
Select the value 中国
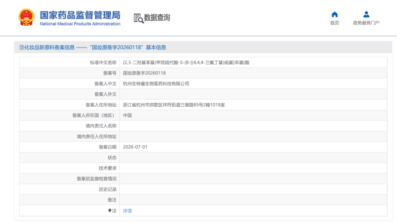click(127, 115)
